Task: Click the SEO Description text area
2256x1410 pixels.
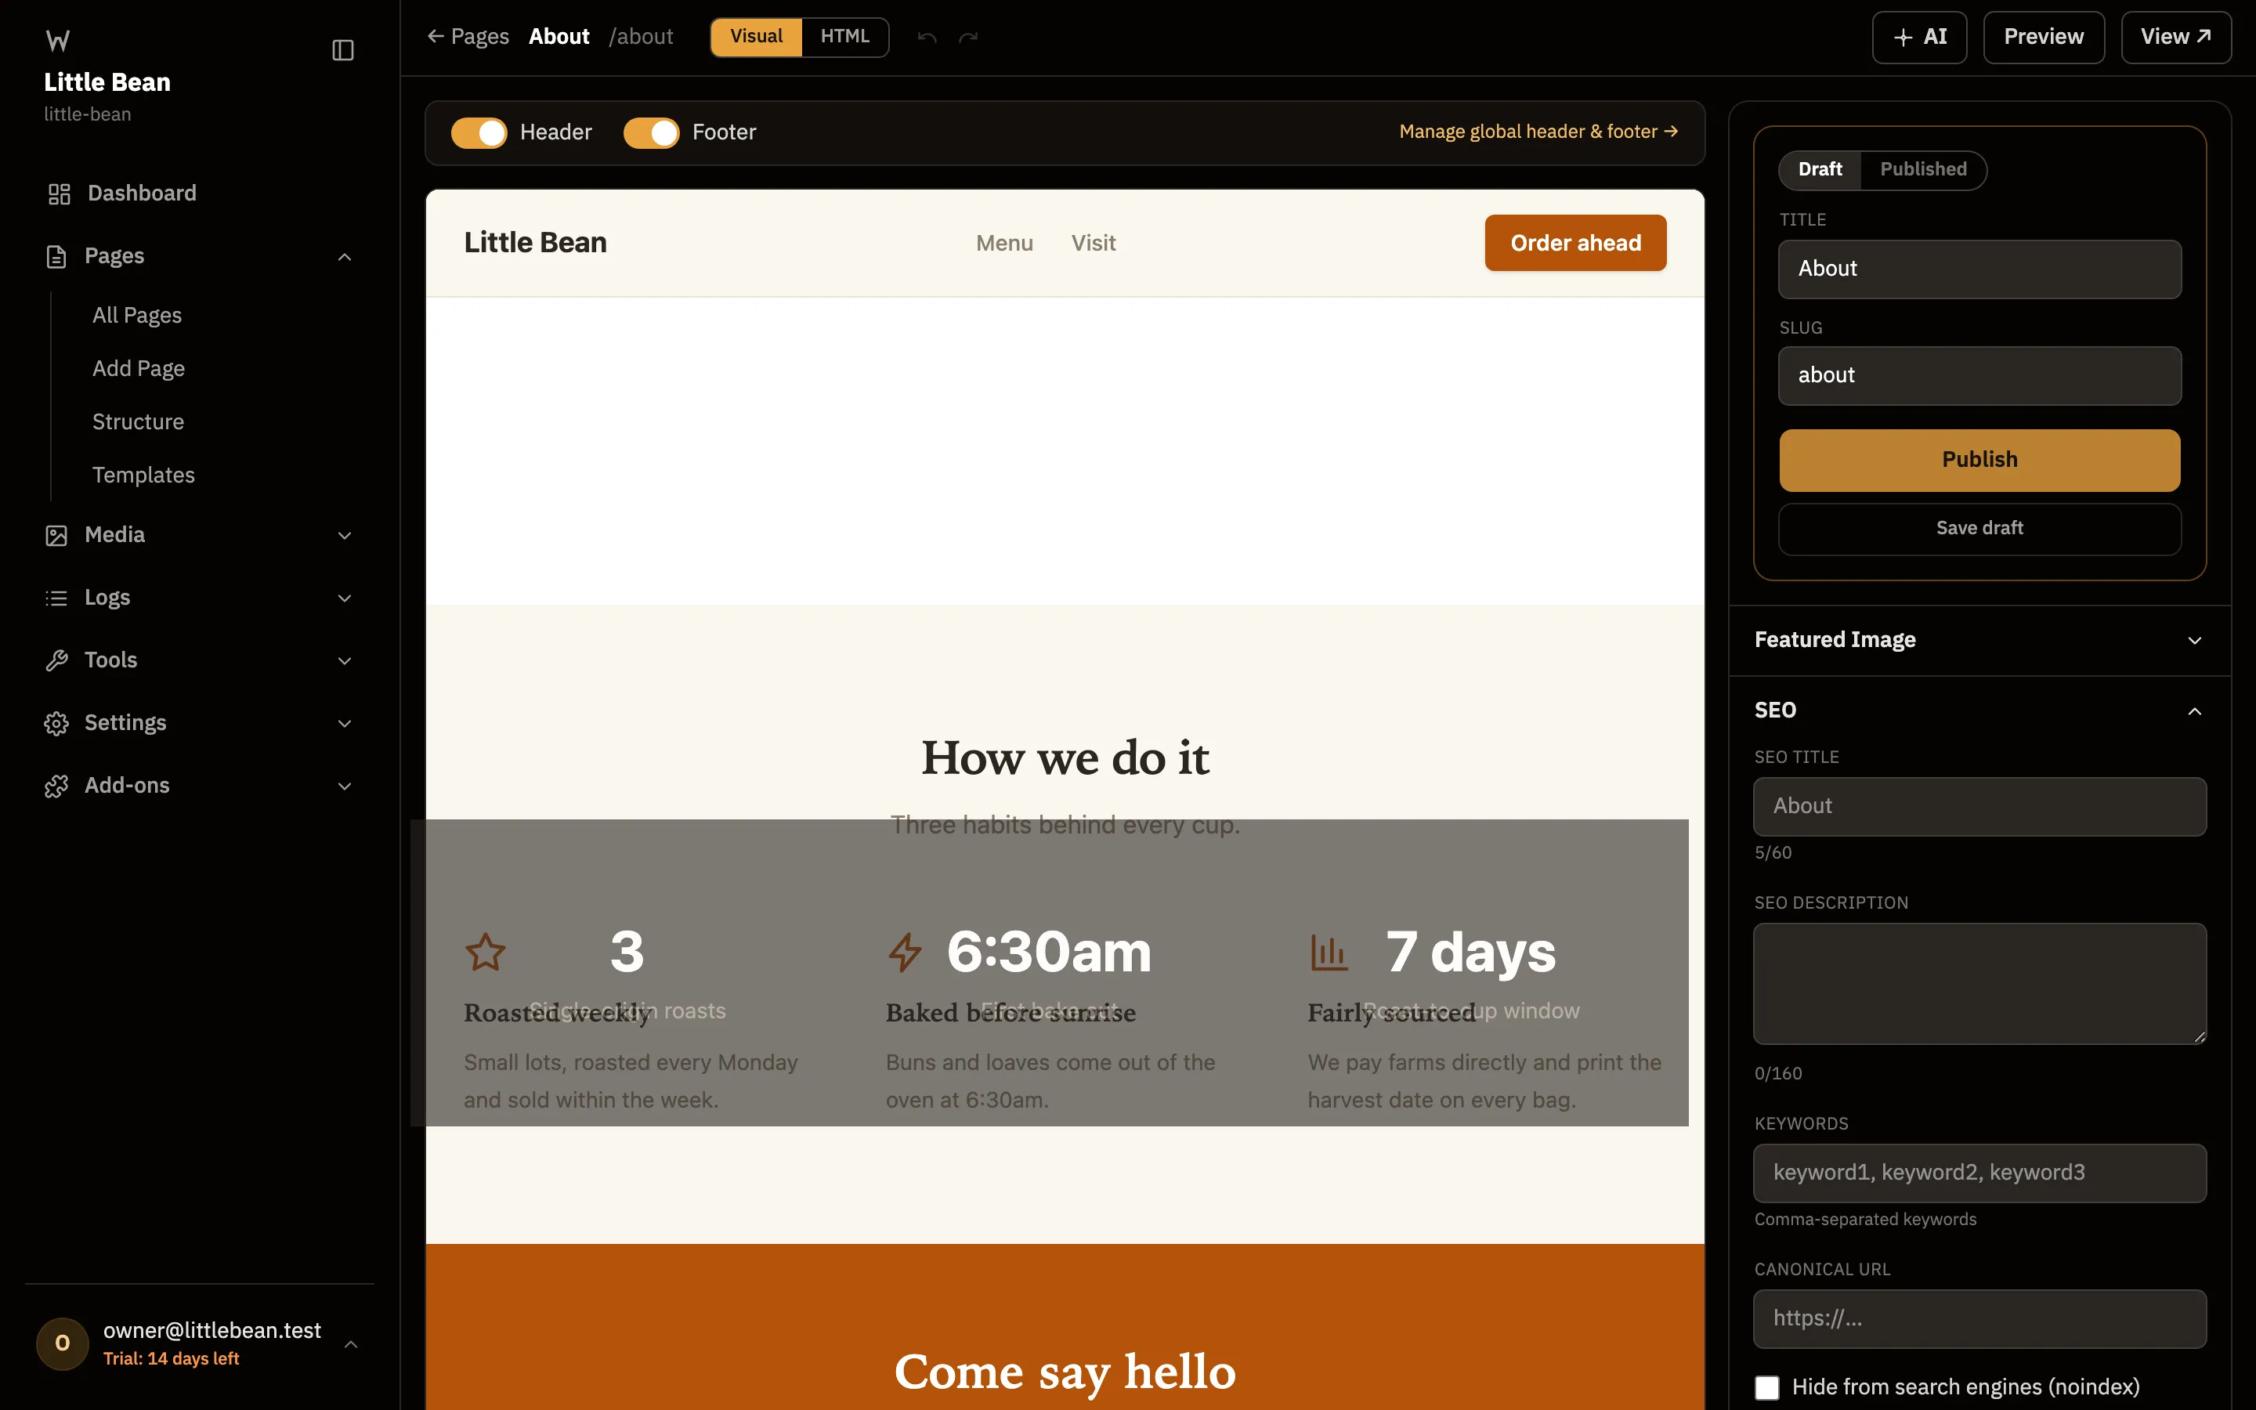Action: (1979, 984)
